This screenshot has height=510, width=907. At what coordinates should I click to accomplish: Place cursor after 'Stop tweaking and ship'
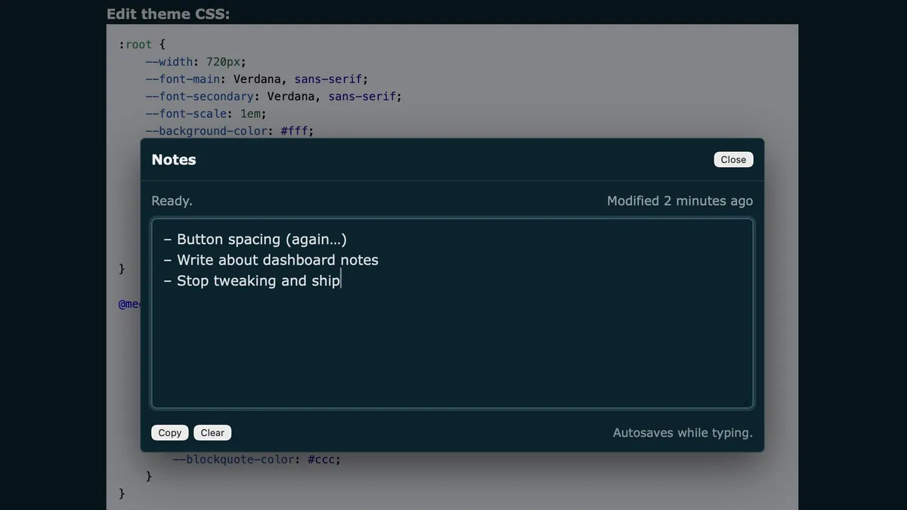pos(341,281)
